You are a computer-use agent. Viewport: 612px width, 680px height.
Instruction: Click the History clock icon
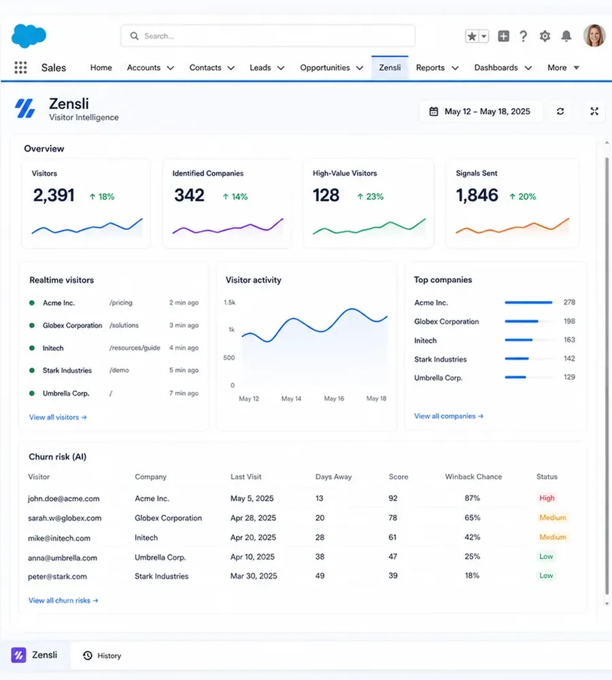pos(88,656)
